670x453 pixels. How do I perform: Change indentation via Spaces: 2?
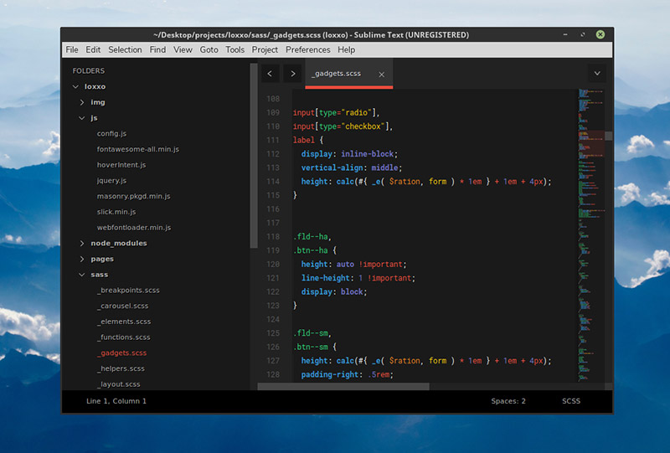(x=508, y=401)
